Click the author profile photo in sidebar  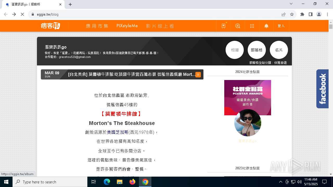(x=248, y=123)
